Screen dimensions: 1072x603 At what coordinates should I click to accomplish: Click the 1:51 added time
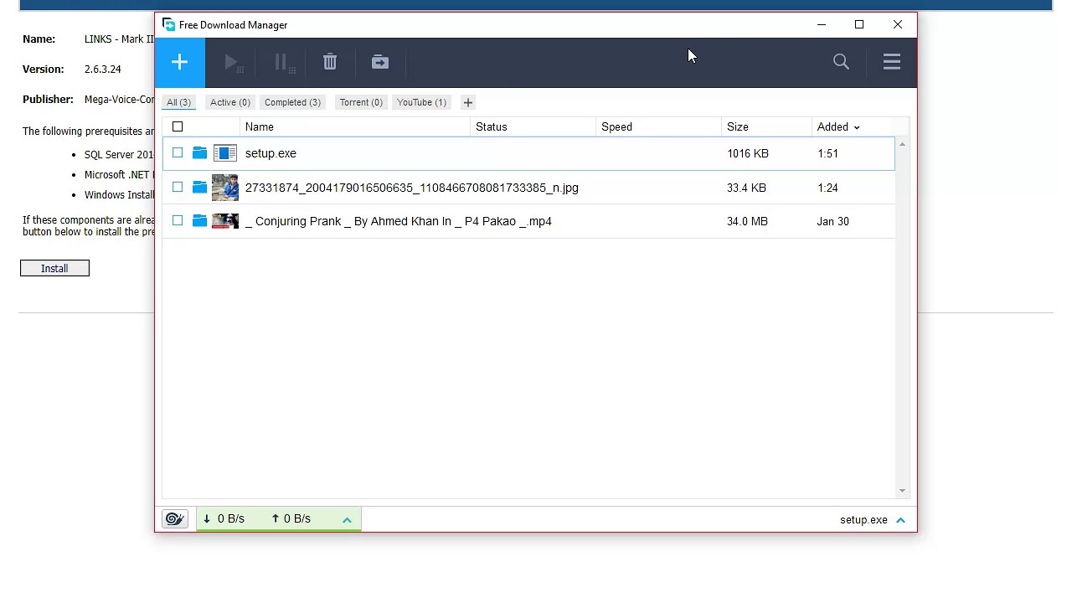click(x=827, y=153)
